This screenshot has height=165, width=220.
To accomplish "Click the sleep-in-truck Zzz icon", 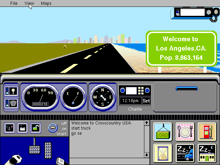I will point(185,153).
